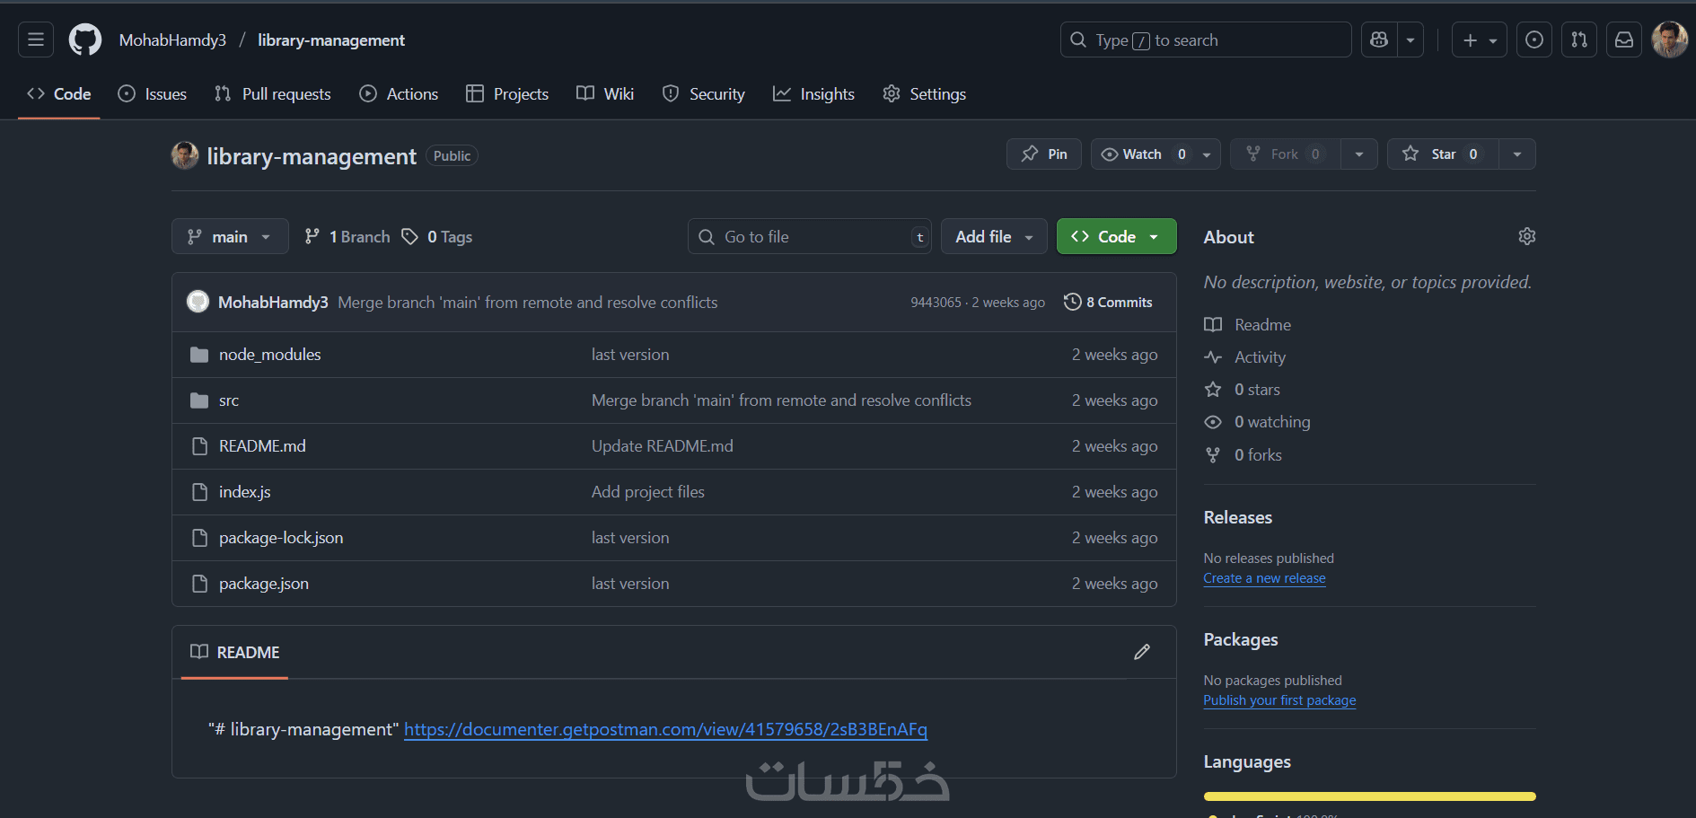This screenshot has width=1696, height=818.
Task: Click the yellow JavaScript language bar
Action: click(1369, 796)
